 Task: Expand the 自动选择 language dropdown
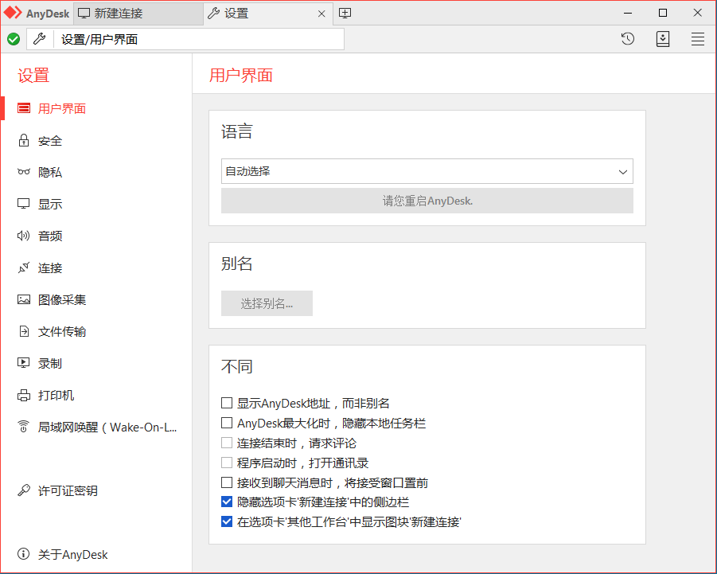click(x=427, y=171)
